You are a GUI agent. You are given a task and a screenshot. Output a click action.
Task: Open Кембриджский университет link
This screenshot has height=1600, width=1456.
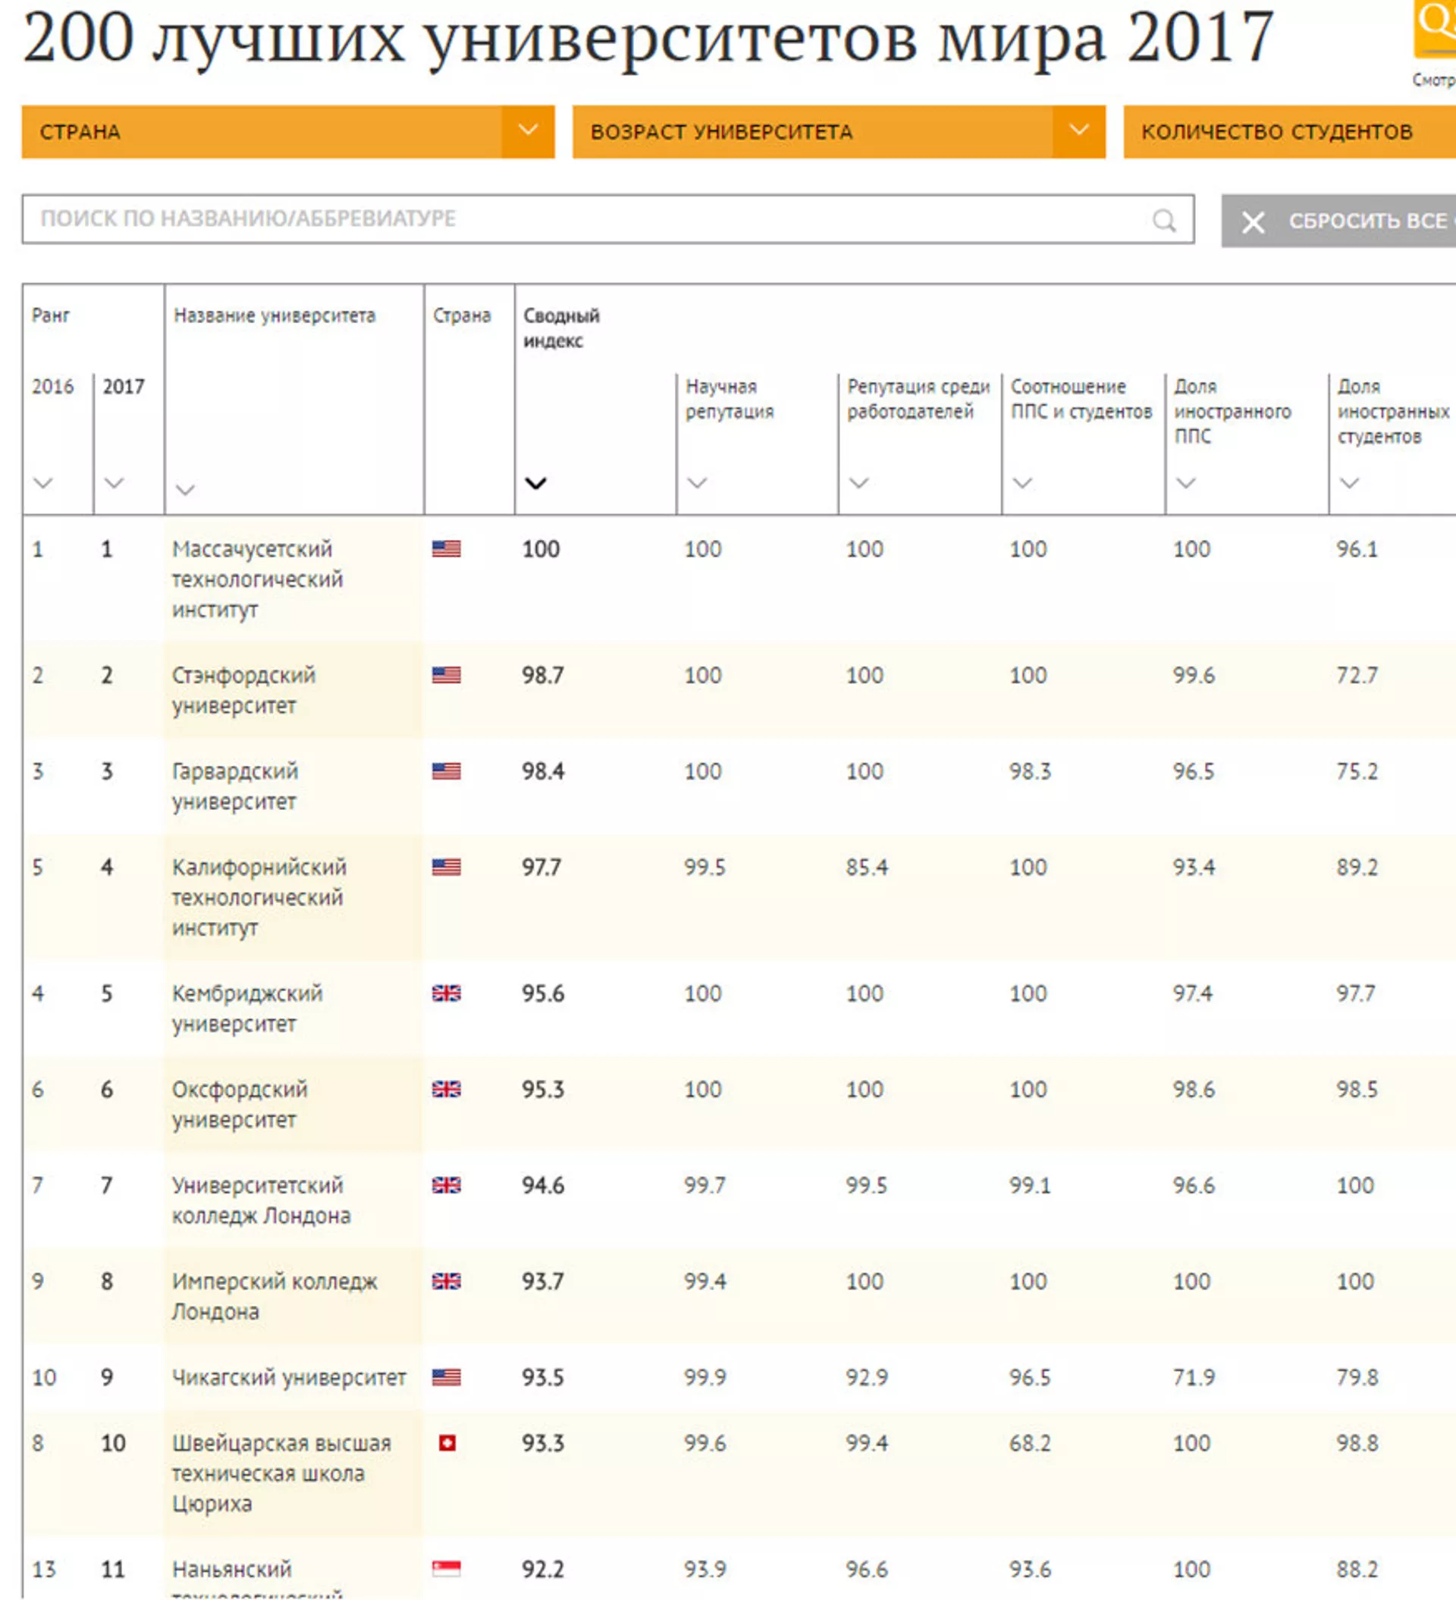point(247,1009)
